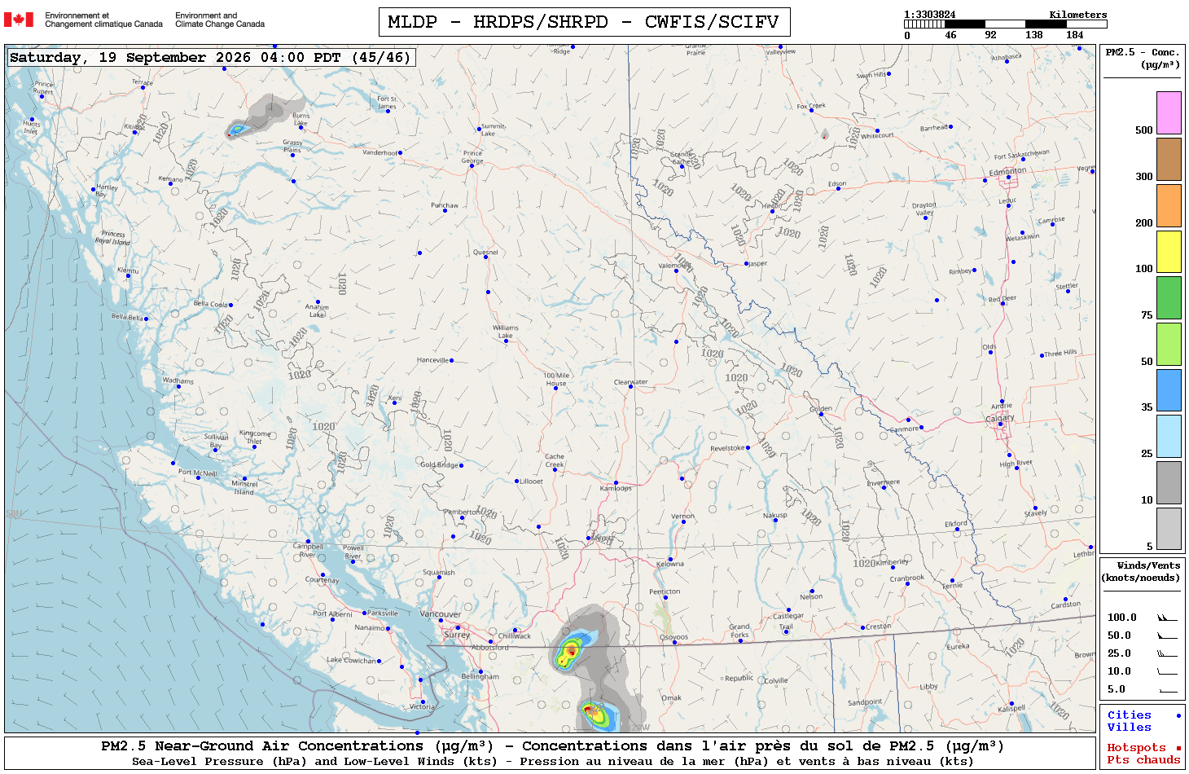
Task: Click the MLDP - HRDPS/SHRPD title box
Action: pos(584,22)
